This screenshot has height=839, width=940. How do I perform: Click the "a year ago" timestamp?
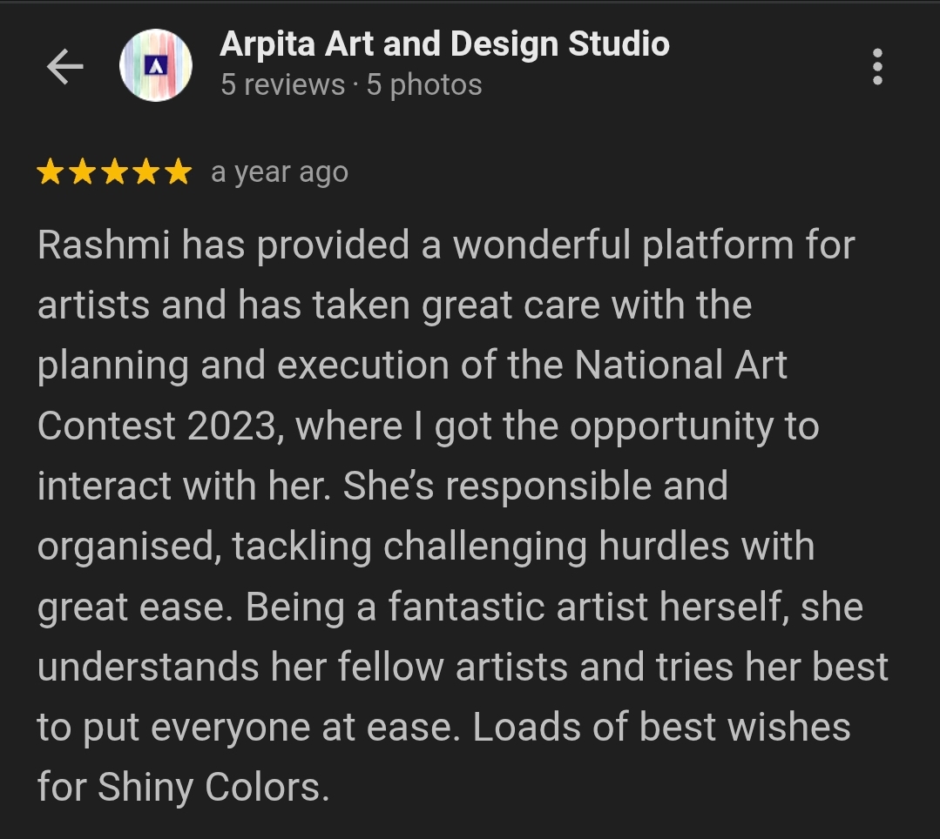(280, 172)
